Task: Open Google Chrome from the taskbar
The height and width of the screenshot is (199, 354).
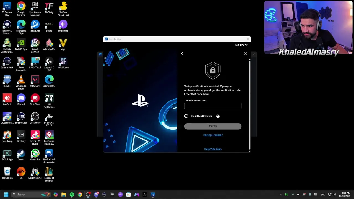Action: click(x=80, y=194)
